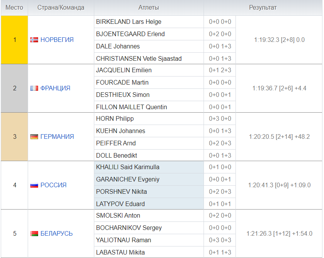Click shooting score for LABASTAU Mikita
The height and width of the screenshot is (258, 324).
click(220, 253)
